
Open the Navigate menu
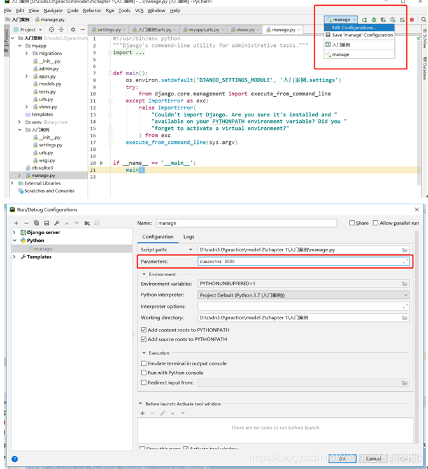53,11
